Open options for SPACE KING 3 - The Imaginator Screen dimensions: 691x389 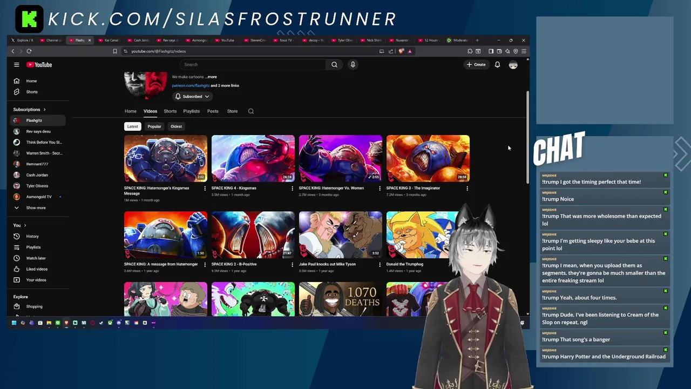pos(467,189)
